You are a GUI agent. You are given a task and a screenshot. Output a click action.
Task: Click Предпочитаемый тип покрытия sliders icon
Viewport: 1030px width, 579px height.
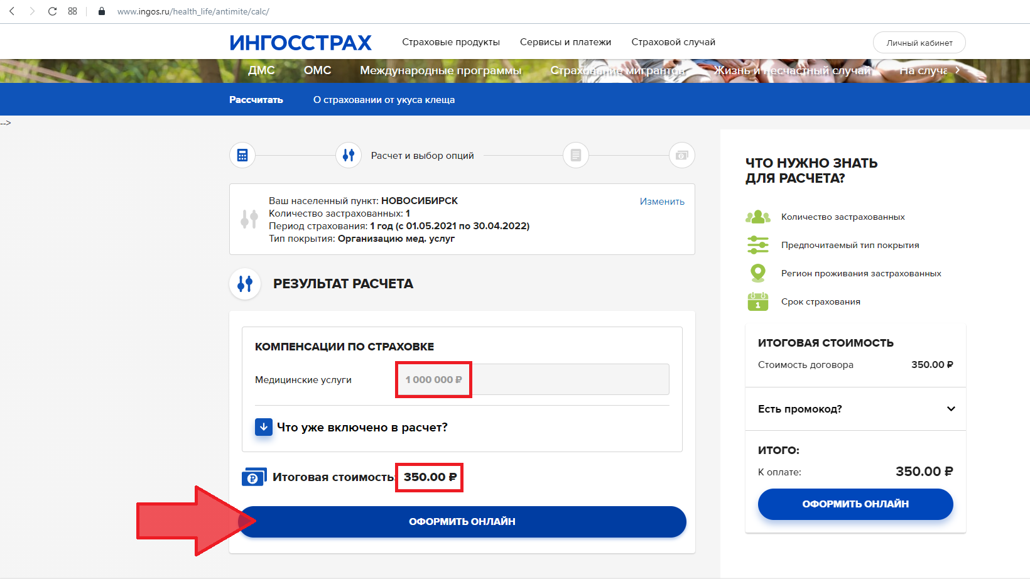[x=758, y=245]
